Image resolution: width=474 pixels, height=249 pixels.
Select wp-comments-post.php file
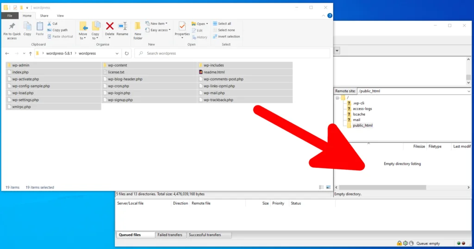pyautogui.click(x=224, y=79)
